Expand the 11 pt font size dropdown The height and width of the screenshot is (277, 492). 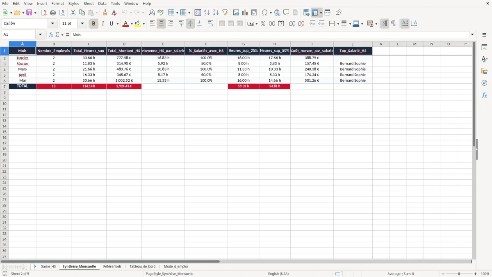click(x=82, y=24)
